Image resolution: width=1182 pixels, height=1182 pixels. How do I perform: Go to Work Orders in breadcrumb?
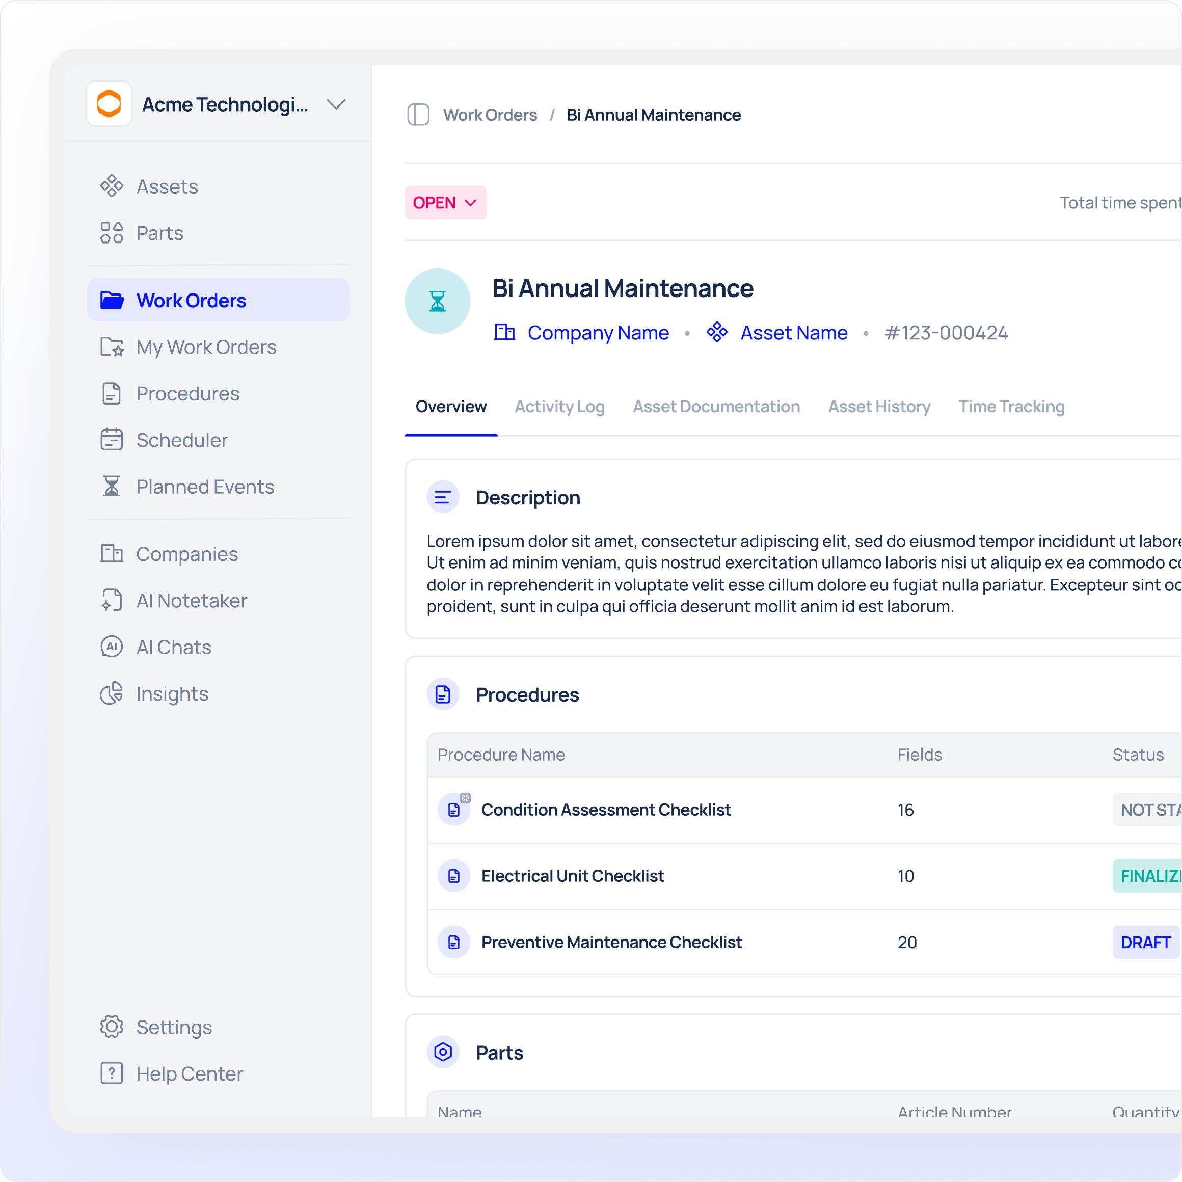tap(490, 115)
